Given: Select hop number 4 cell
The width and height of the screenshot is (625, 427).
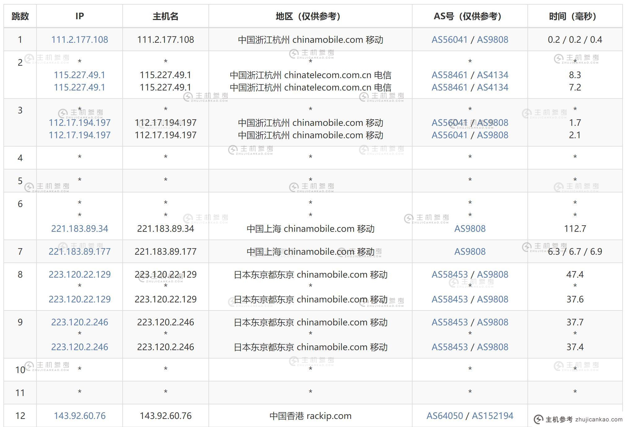Looking at the screenshot, I should [x=20, y=158].
